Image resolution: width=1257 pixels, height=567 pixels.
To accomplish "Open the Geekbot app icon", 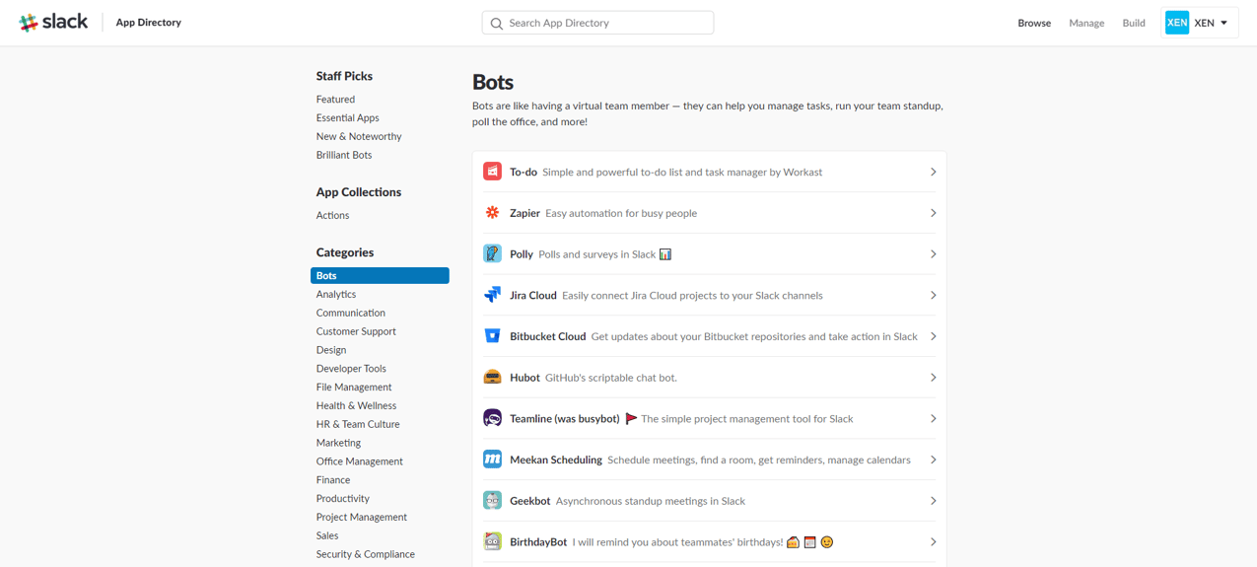I will click(x=492, y=501).
